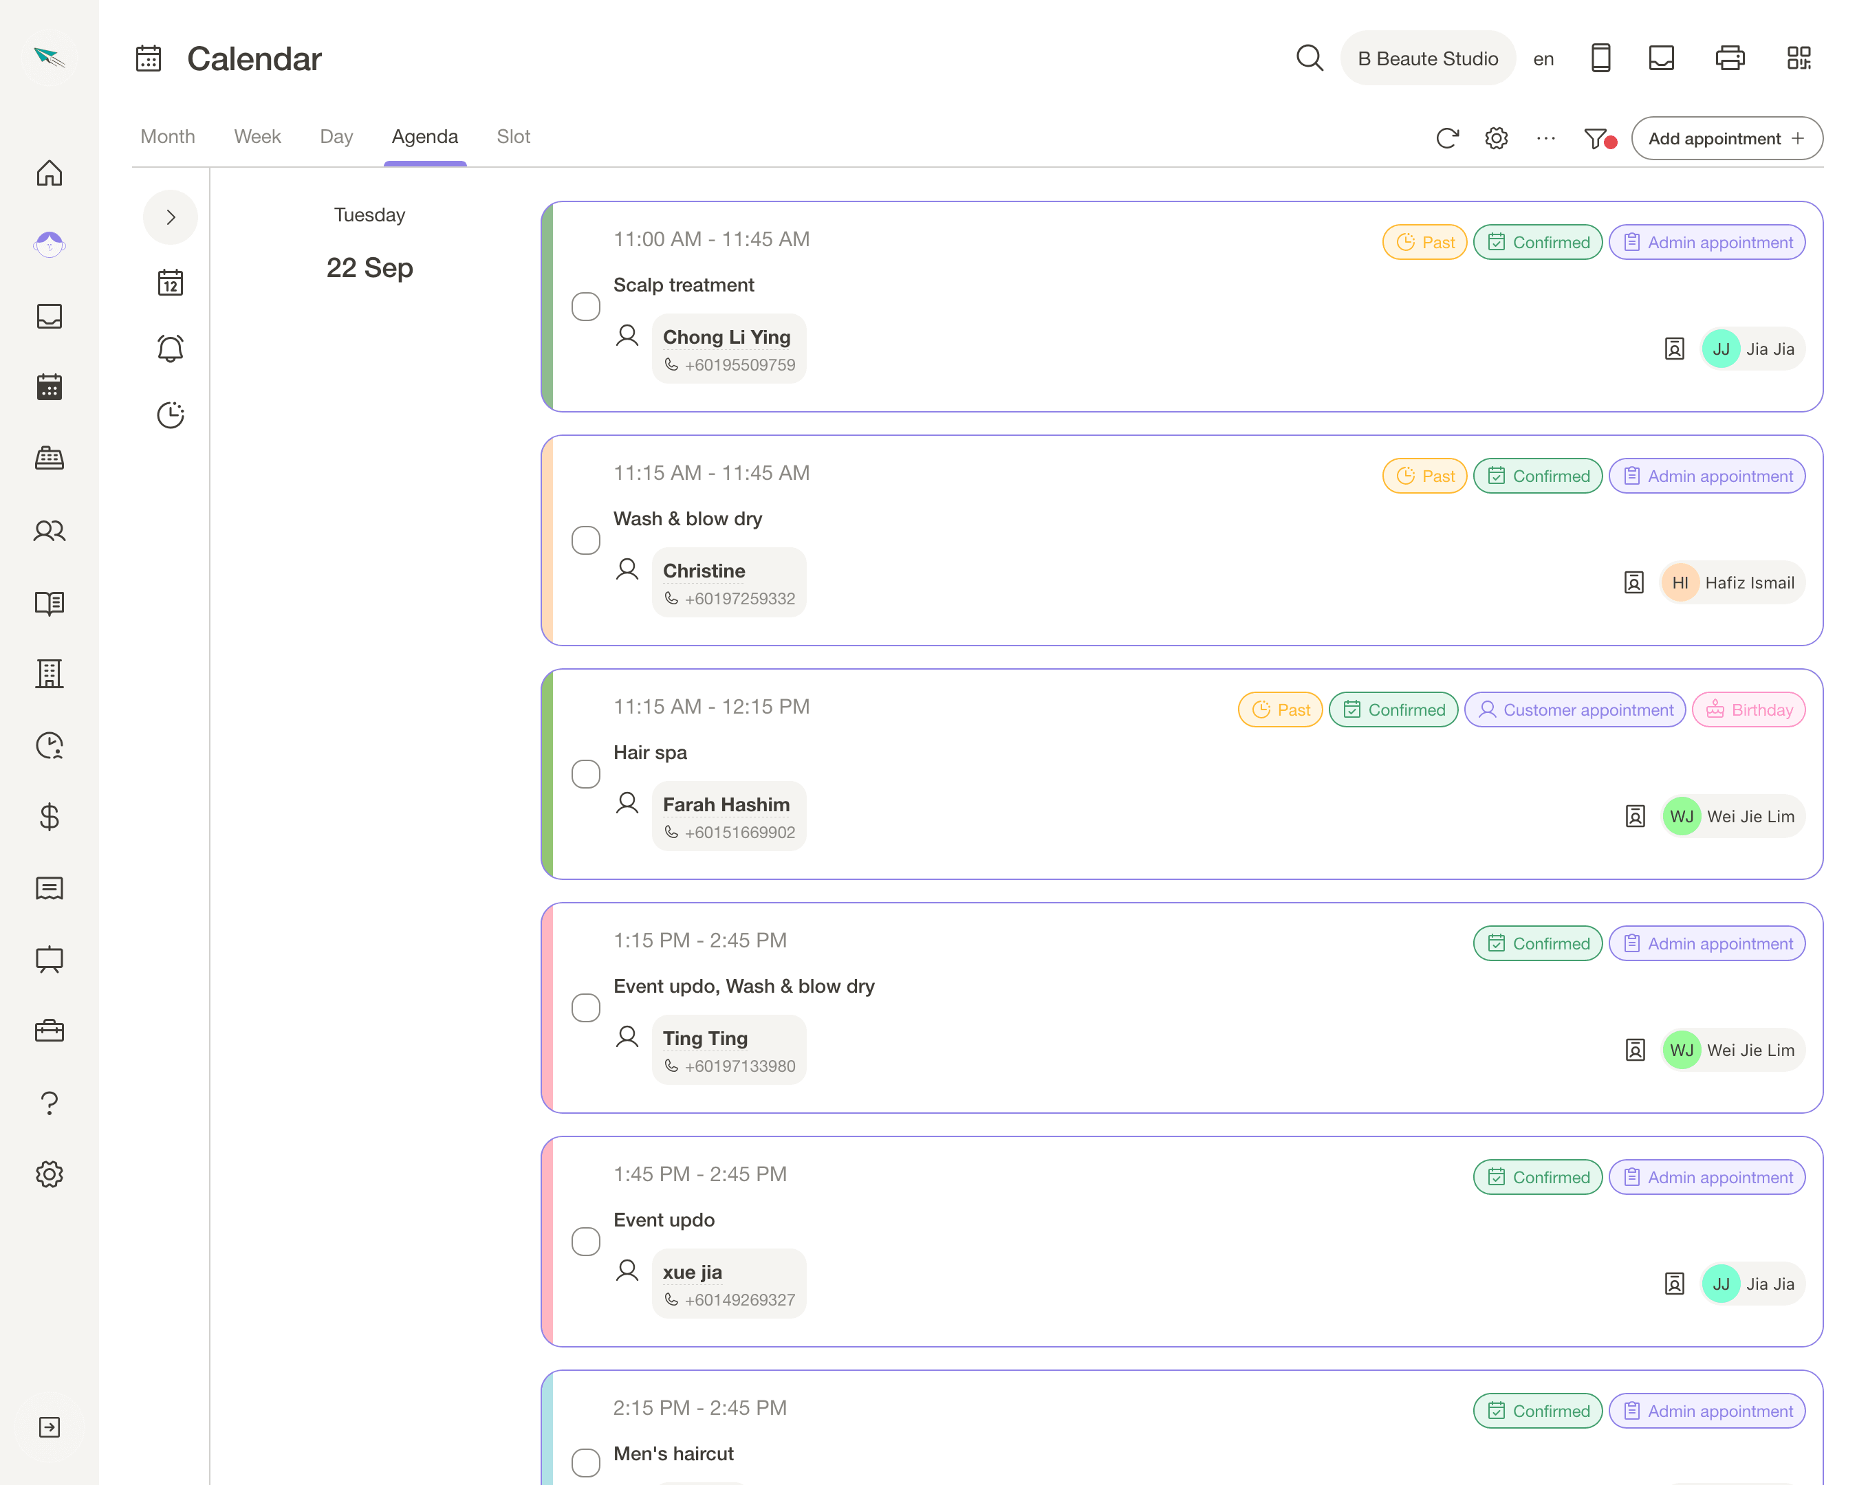Open the appointment filter icon
This screenshot has width=1857, height=1485.
1598,139
